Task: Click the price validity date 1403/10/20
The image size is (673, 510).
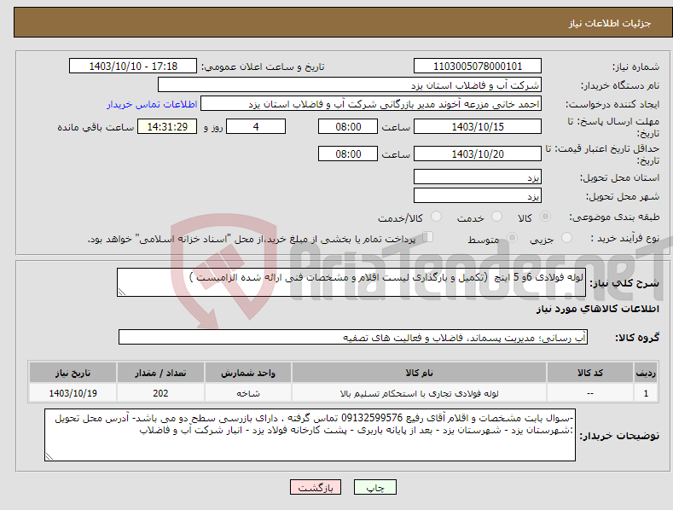Action: tap(478, 154)
